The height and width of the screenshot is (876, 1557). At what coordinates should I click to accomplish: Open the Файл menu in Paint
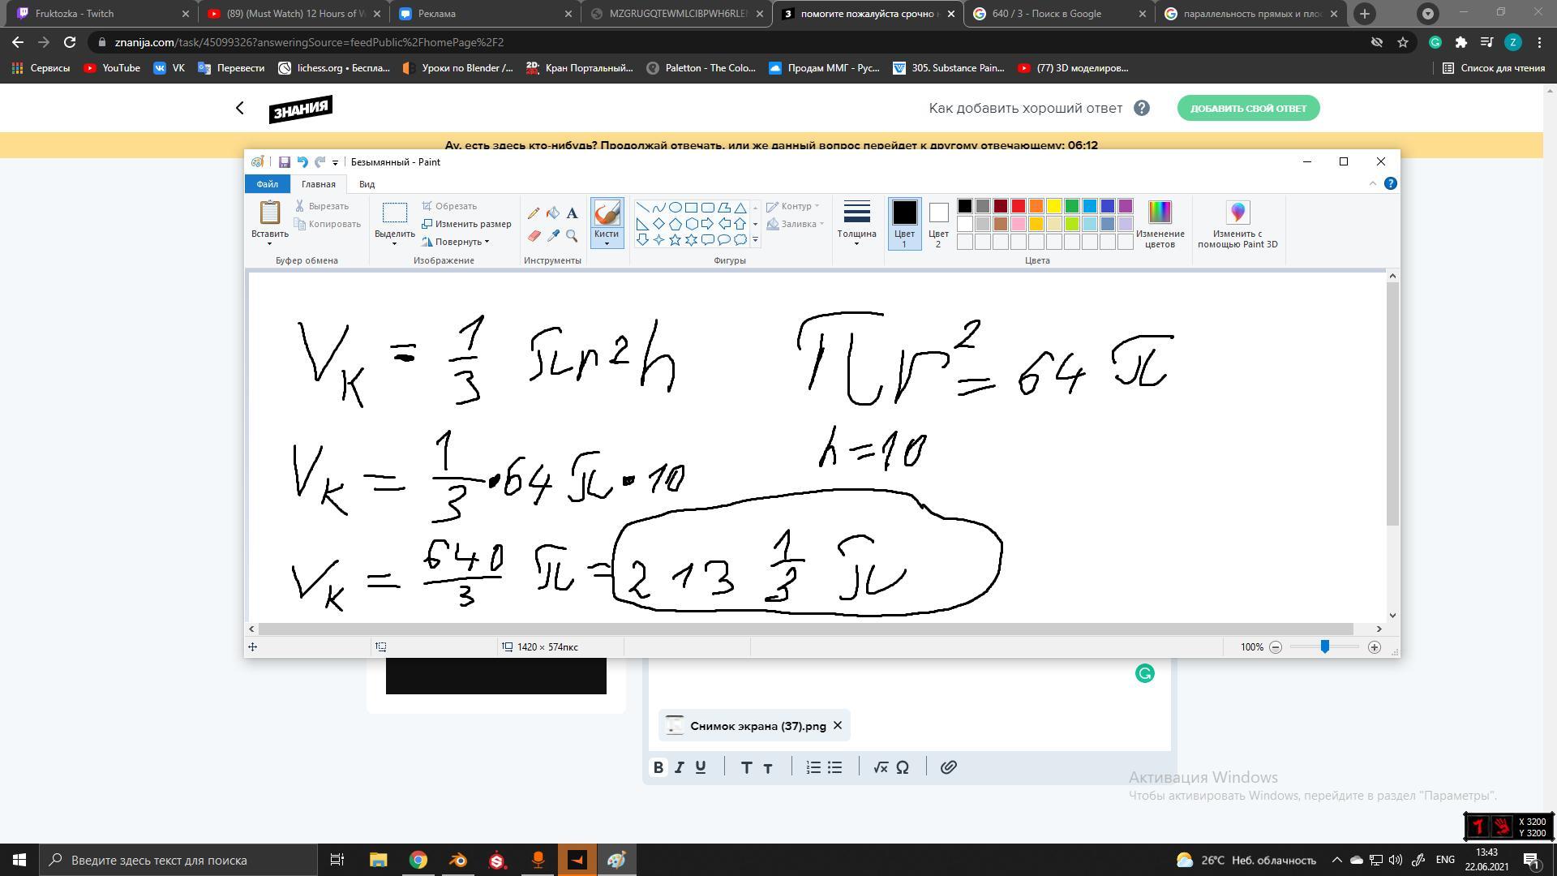pyautogui.click(x=267, y=184)
